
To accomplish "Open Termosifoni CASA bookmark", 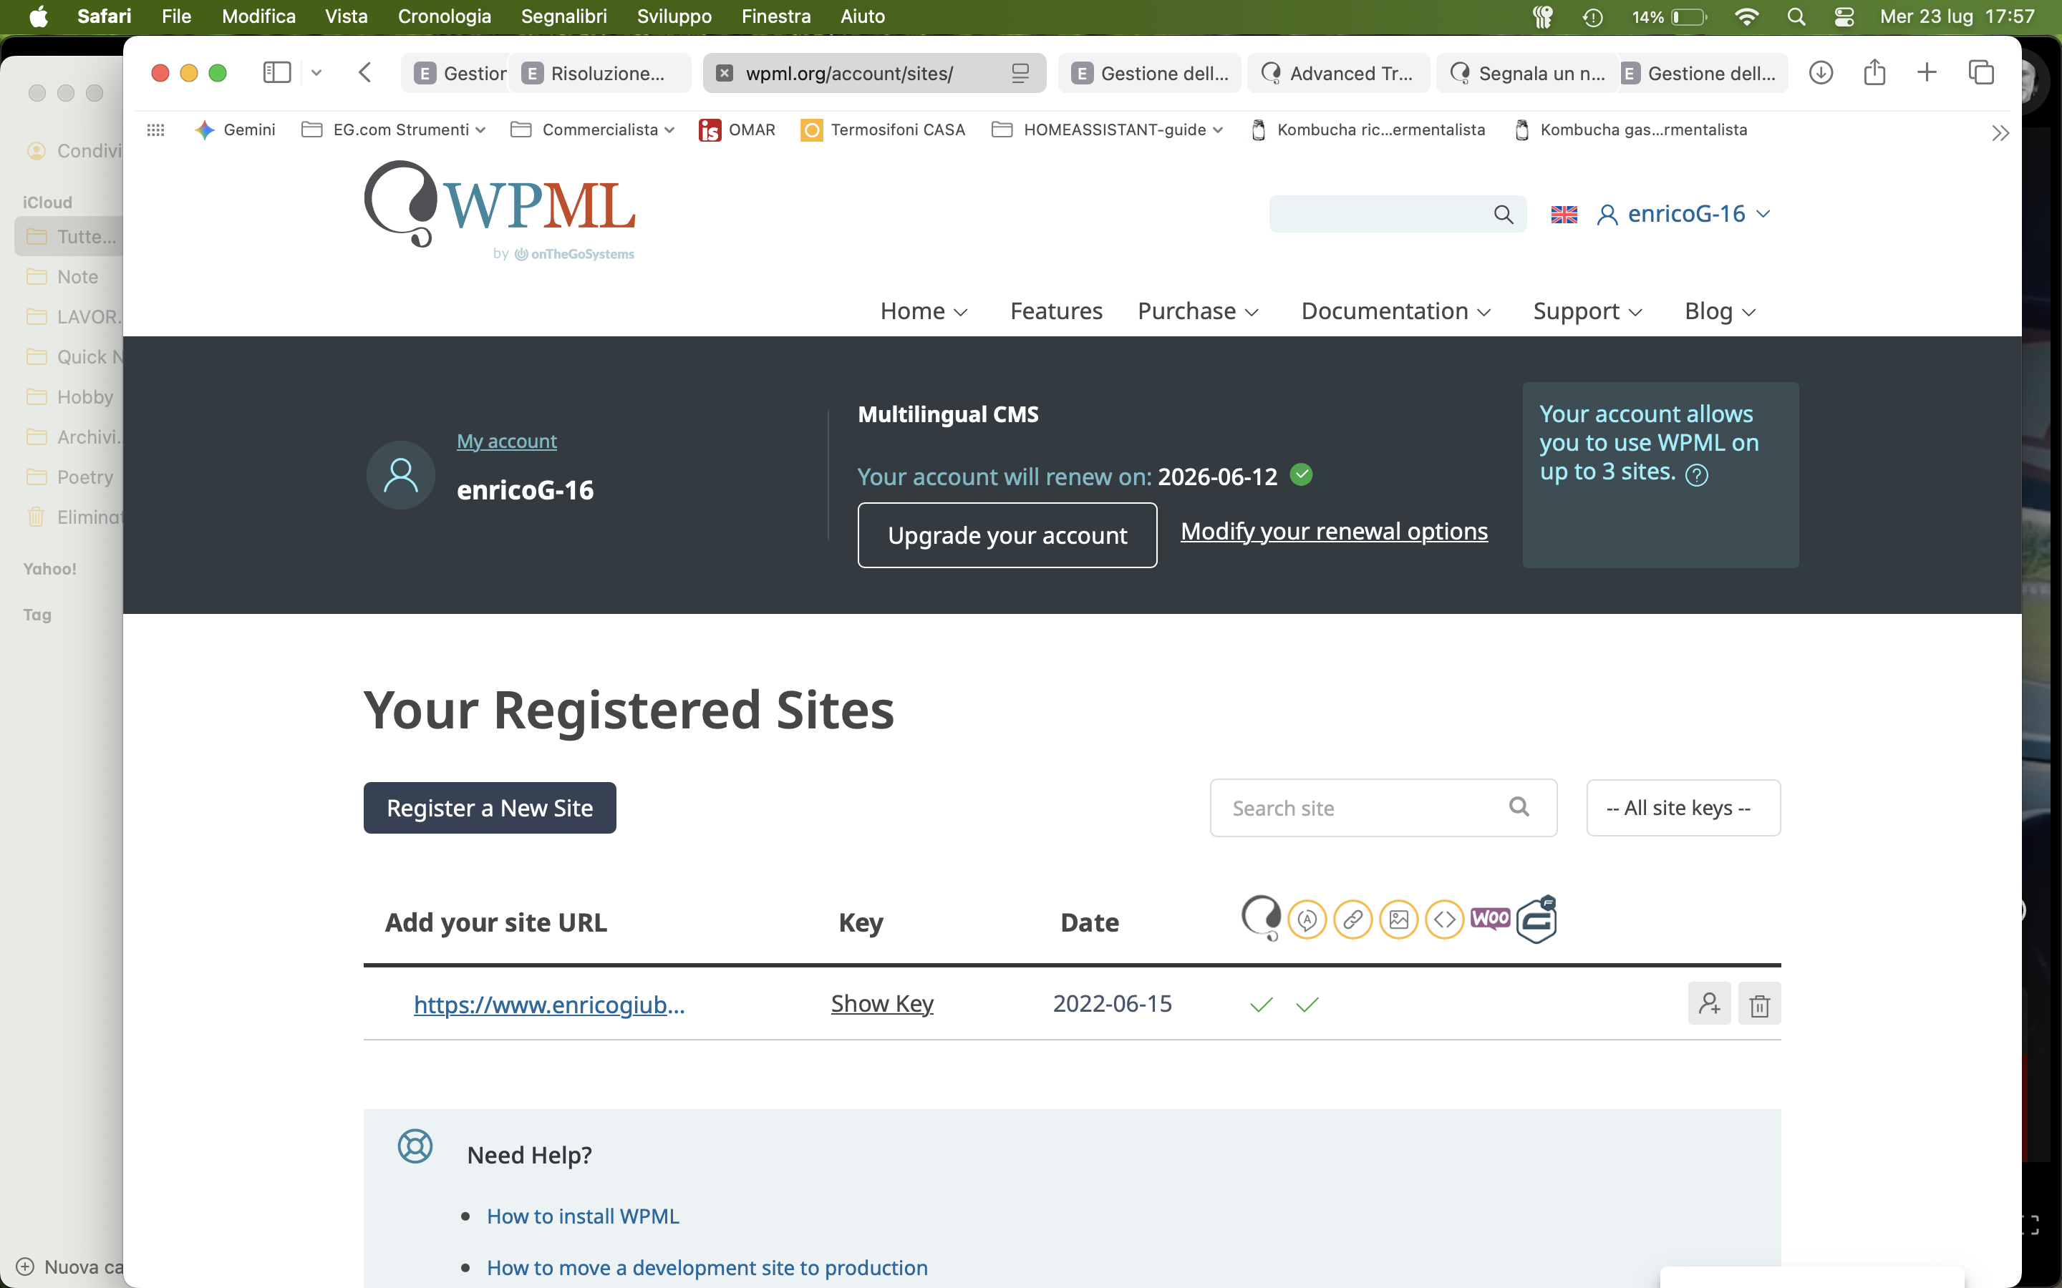I will pos(883,130).
